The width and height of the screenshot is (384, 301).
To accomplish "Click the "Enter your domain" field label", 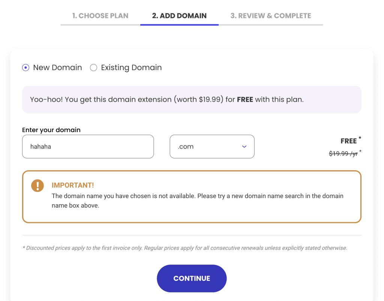I will 51,130.
